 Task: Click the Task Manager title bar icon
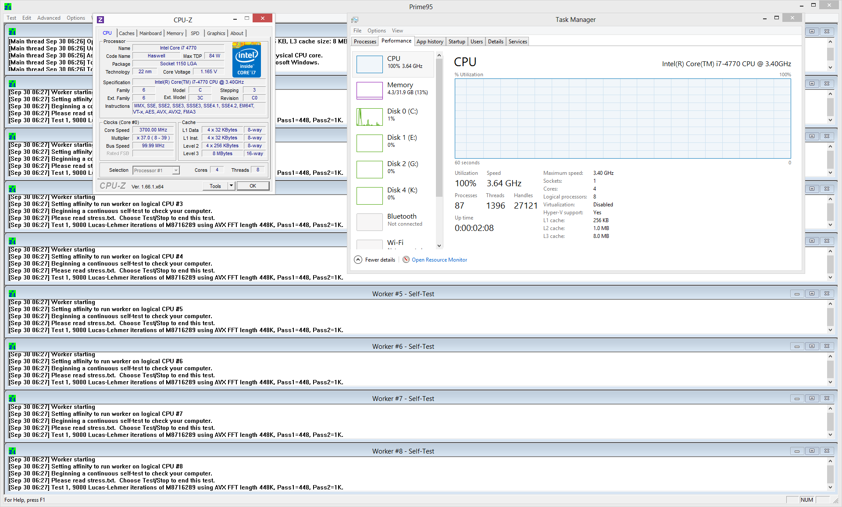pyautogui.click(x=355, y=20)
